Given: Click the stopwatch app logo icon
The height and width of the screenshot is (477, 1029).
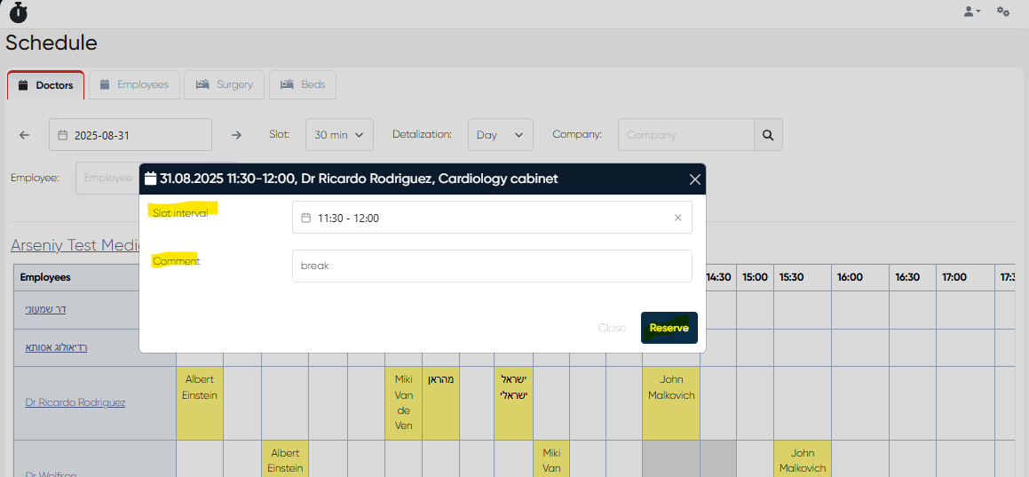Looking at the screenshot, I should click(18, 12).
